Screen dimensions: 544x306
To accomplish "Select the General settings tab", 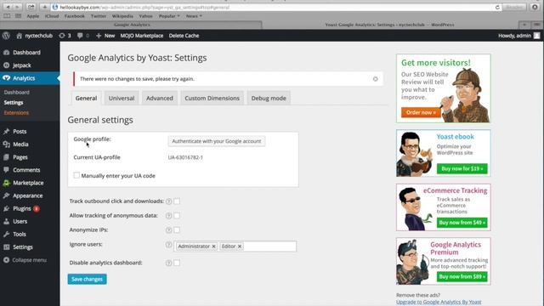I will pyautogui.click(x=86, y=99).
